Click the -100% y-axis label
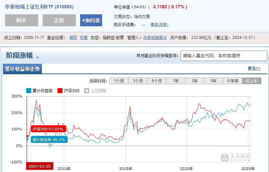 (16, 162)
